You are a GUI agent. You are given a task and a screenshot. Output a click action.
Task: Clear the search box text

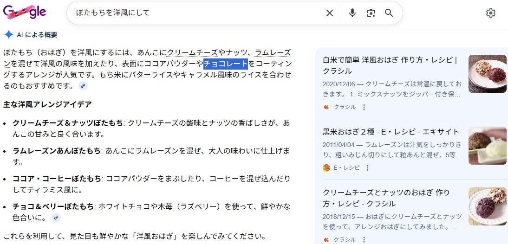[329, 13]
